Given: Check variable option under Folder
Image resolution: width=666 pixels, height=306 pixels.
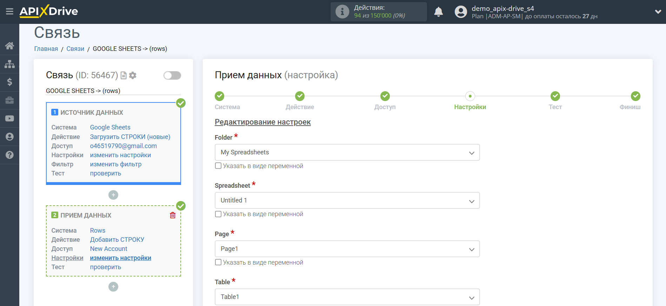Looking at the screenshot, I should [218, 166].
